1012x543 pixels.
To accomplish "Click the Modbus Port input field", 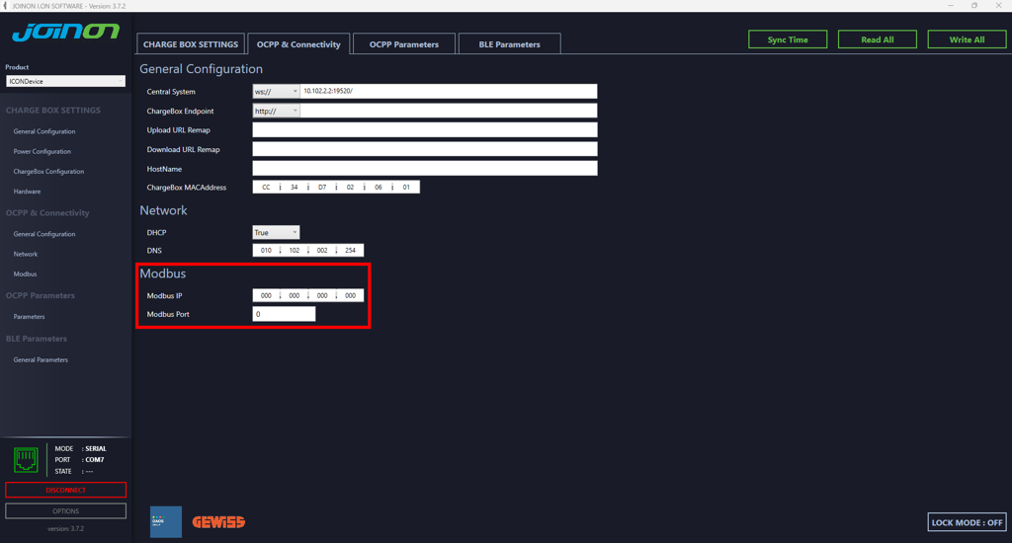I will (x=284, y=314).
